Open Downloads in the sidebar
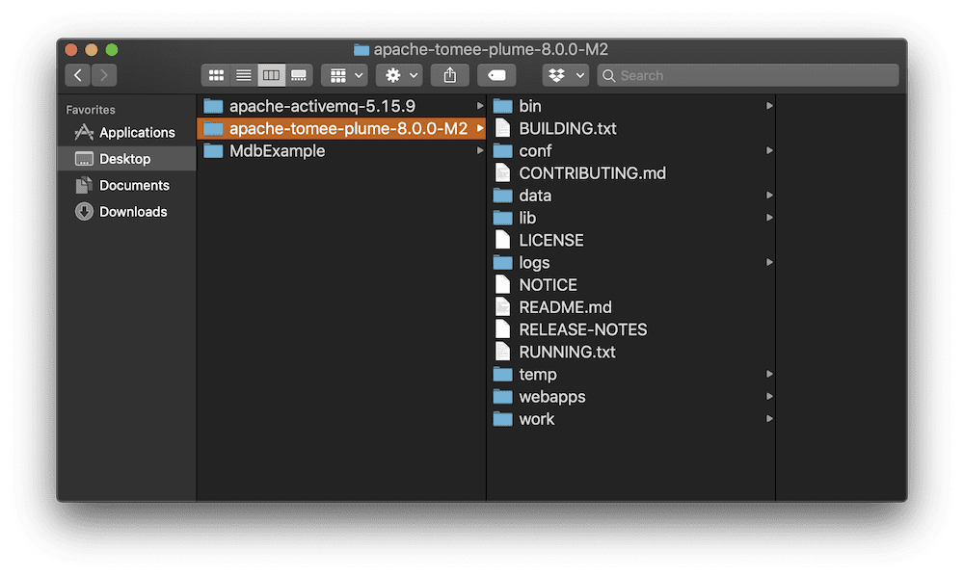This screenshot has height=577, width=964. pyautogui.click(x=127, y=211)
